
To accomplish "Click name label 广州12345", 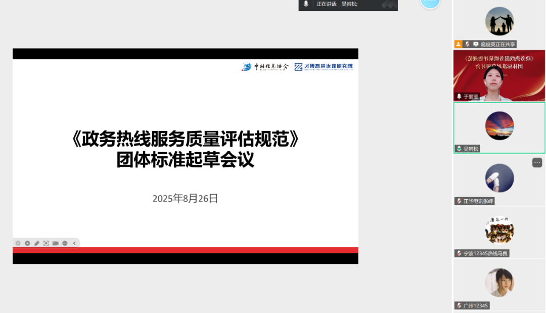I will 475,305.
